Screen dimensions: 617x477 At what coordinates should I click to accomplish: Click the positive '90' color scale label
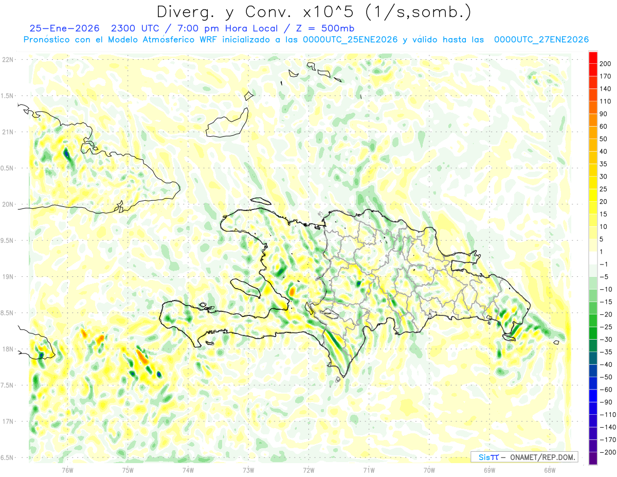point(604,114)
